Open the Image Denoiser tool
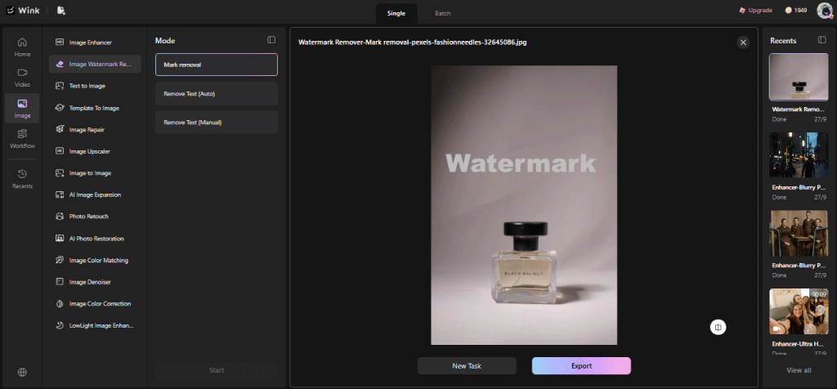 click(x=95, y=282)
